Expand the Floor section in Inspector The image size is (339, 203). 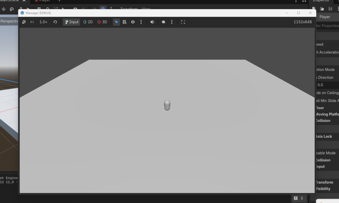[x=320, y=108]
